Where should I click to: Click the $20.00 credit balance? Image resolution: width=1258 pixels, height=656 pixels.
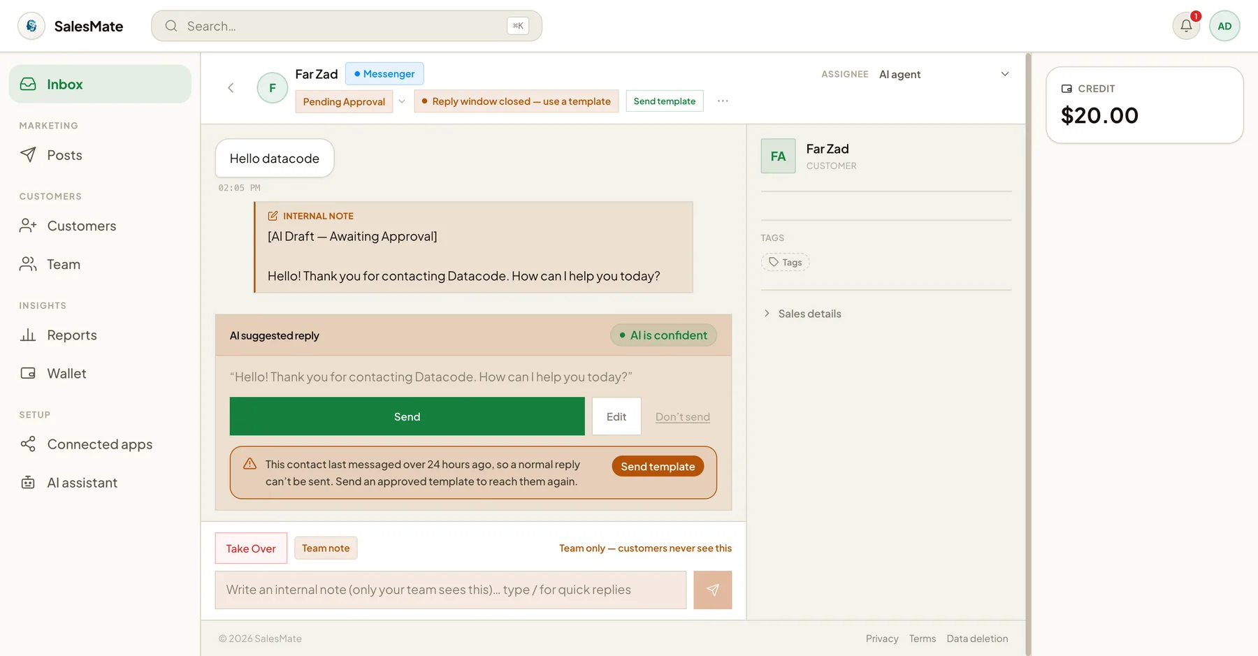click(1099, 115)
